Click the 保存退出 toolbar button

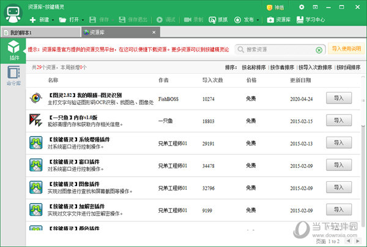click(133, 20)
